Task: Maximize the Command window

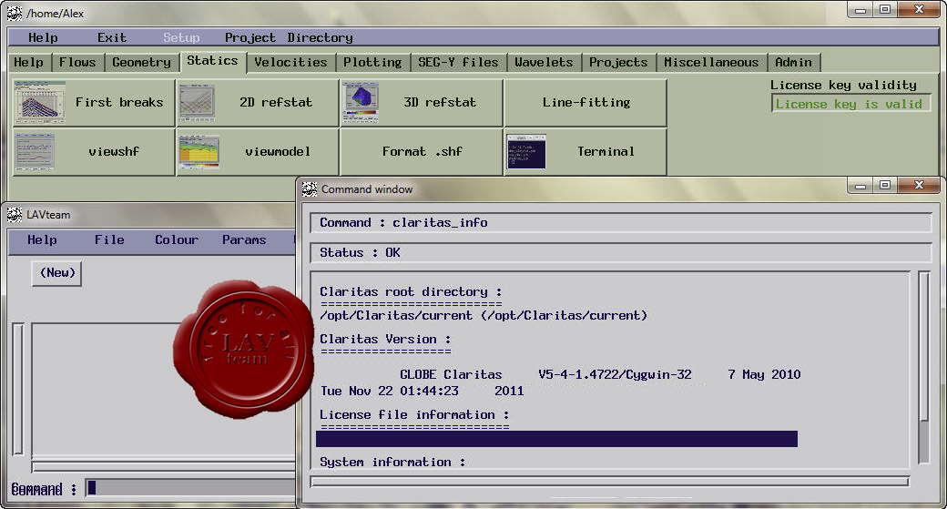Action: tap(885, 186)
